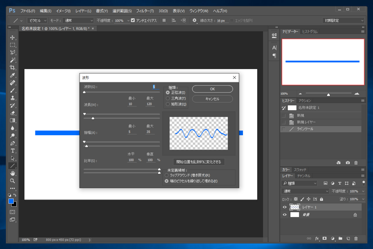Select the triangle wave radio button

tap(168, 99)
